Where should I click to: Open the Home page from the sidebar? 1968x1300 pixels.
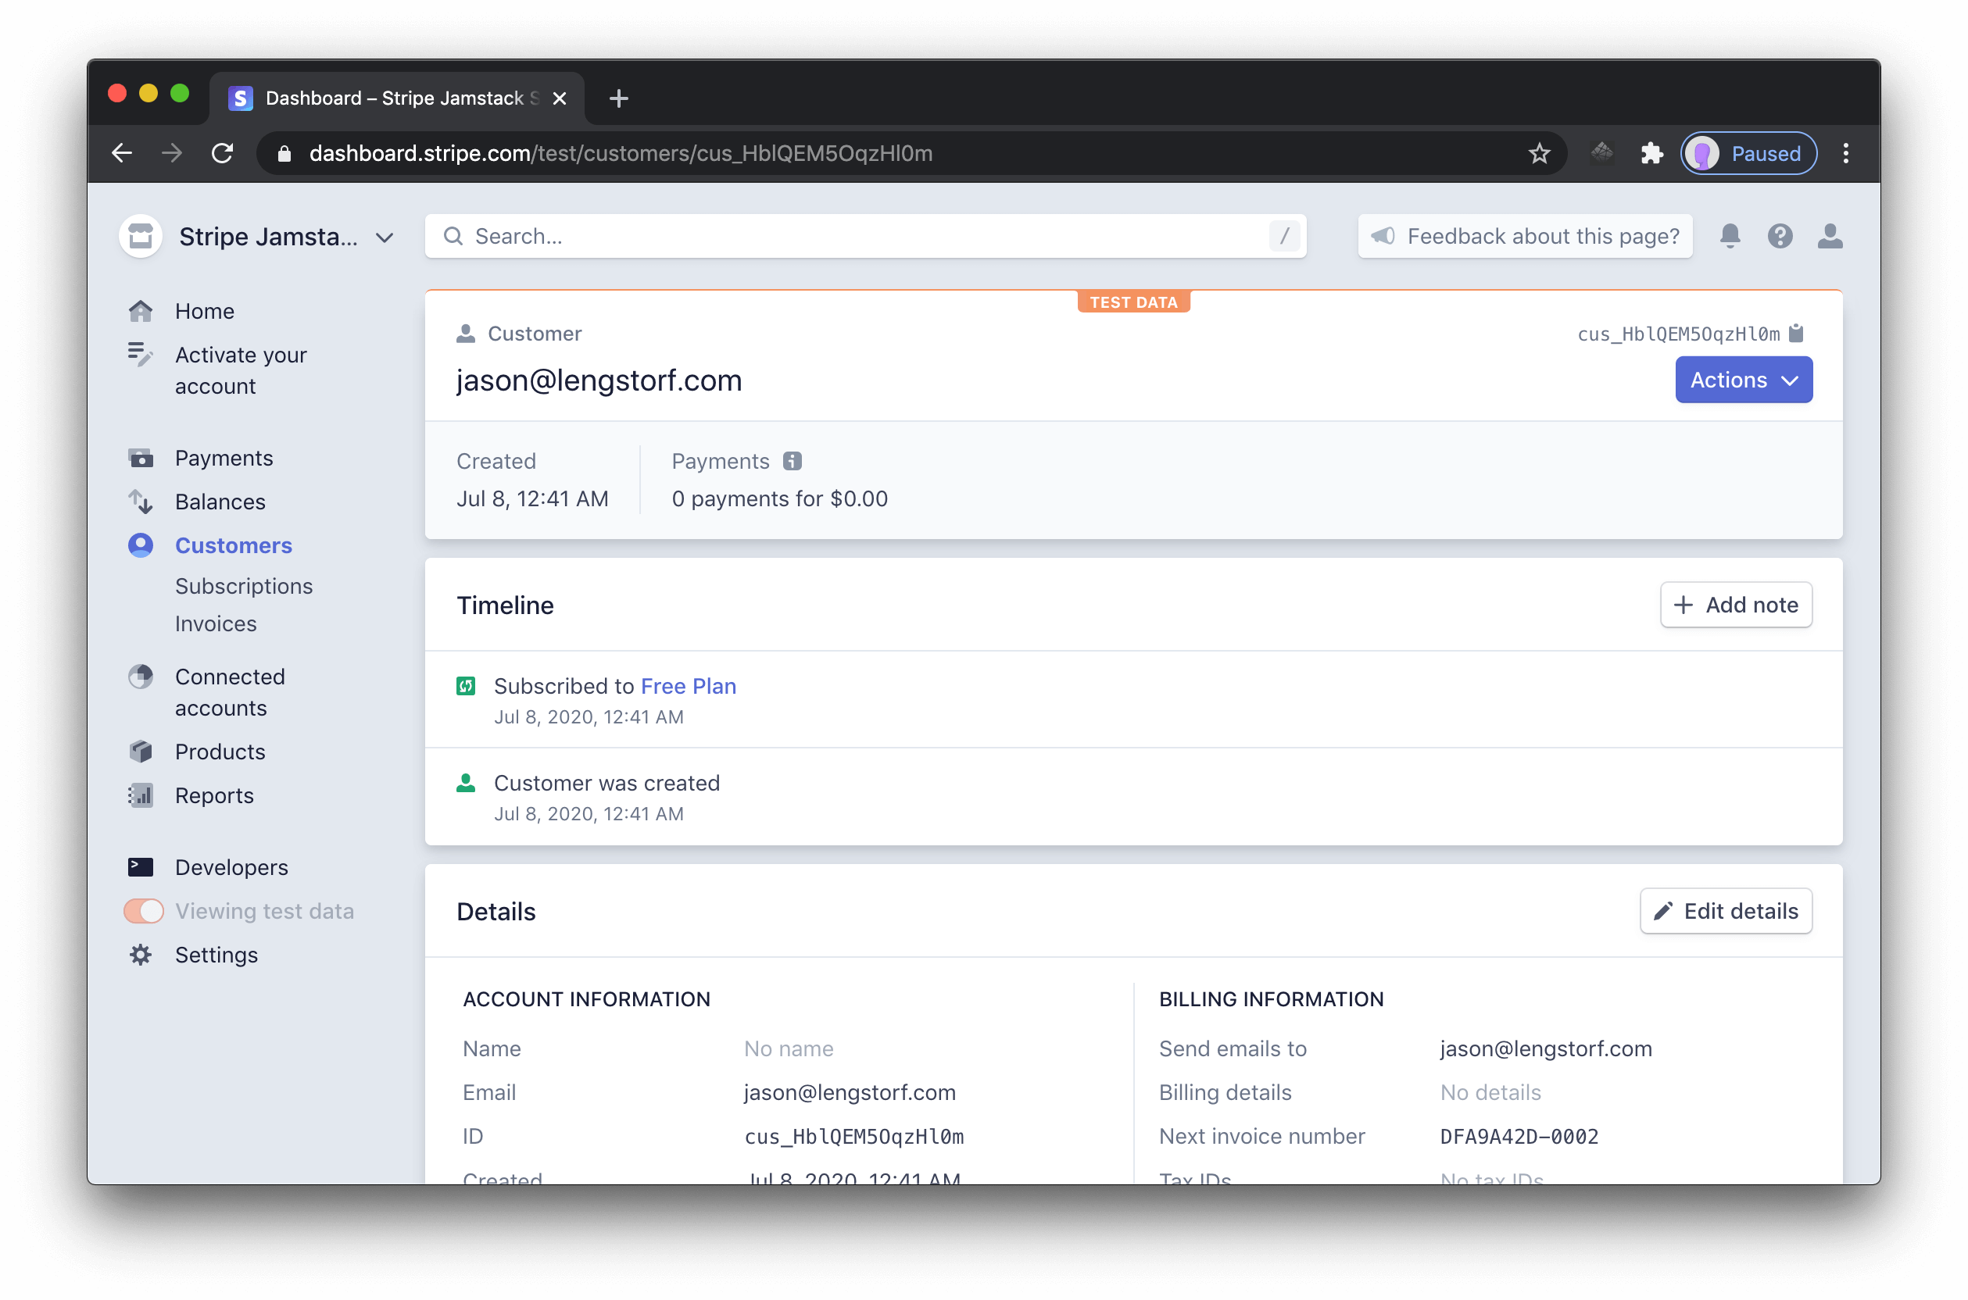(203, 310)
